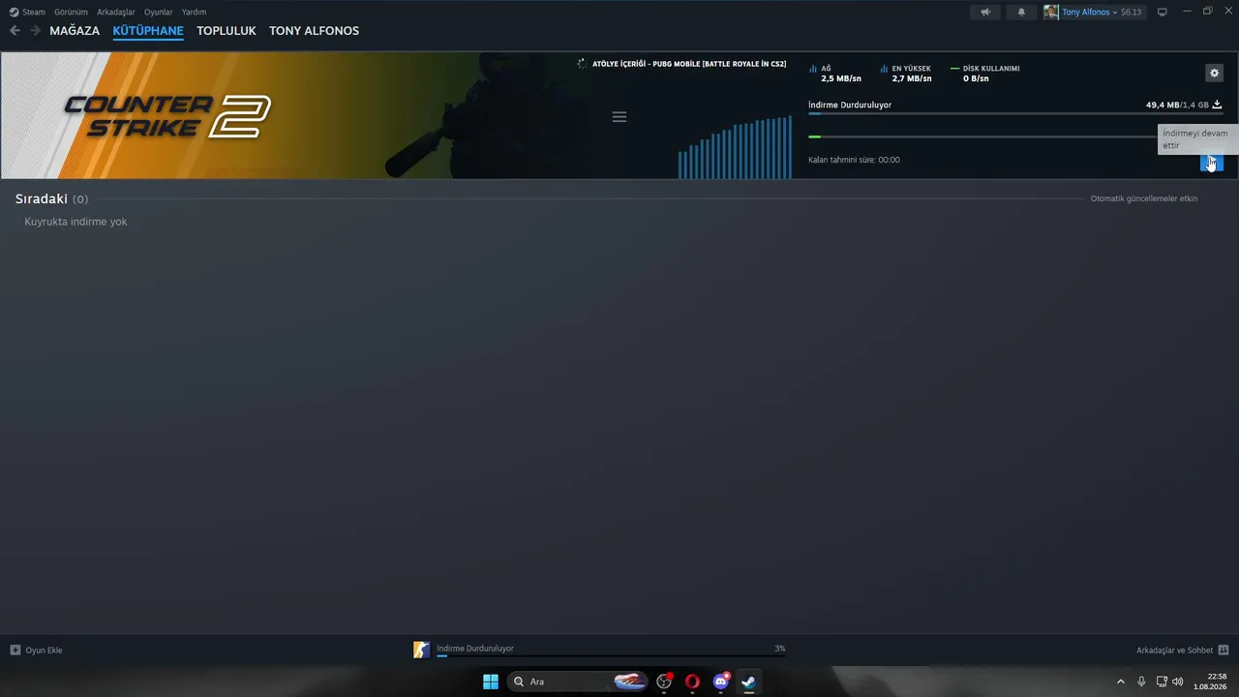
Task: Launch Opera from the taskbar
Action: [692, 682]
